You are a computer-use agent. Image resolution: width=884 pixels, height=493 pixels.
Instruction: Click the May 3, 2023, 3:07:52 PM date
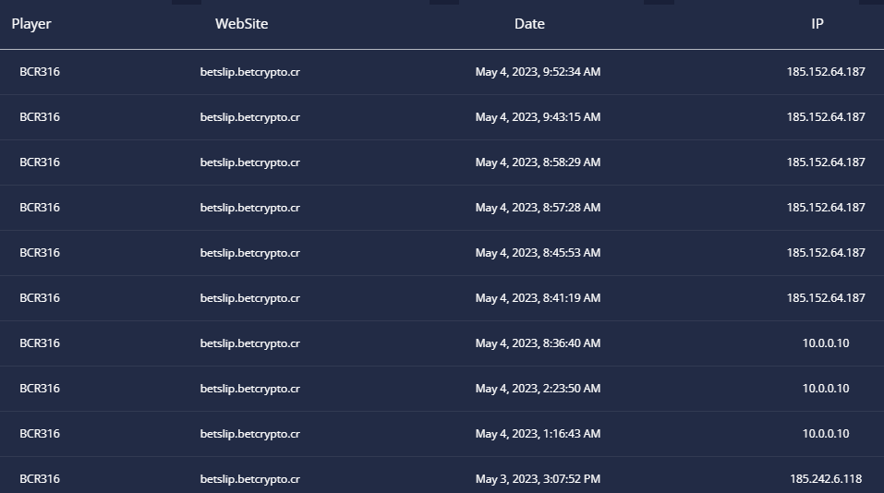[538, 479]
